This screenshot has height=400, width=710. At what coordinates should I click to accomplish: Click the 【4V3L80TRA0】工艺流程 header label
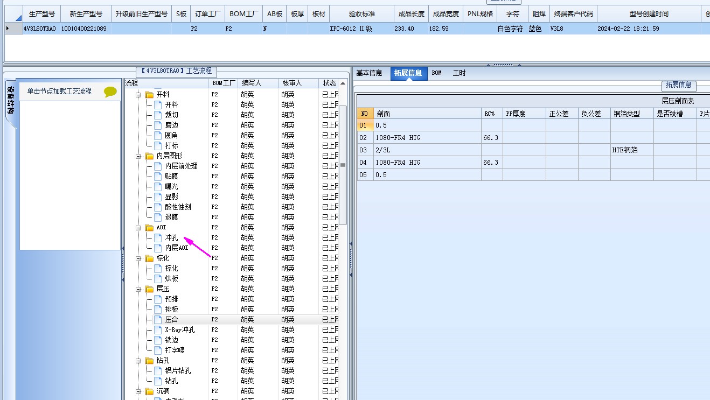coord(176,71)
